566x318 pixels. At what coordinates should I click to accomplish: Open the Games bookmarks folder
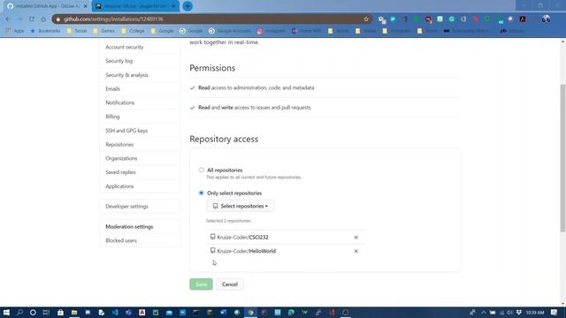(103, 31)
